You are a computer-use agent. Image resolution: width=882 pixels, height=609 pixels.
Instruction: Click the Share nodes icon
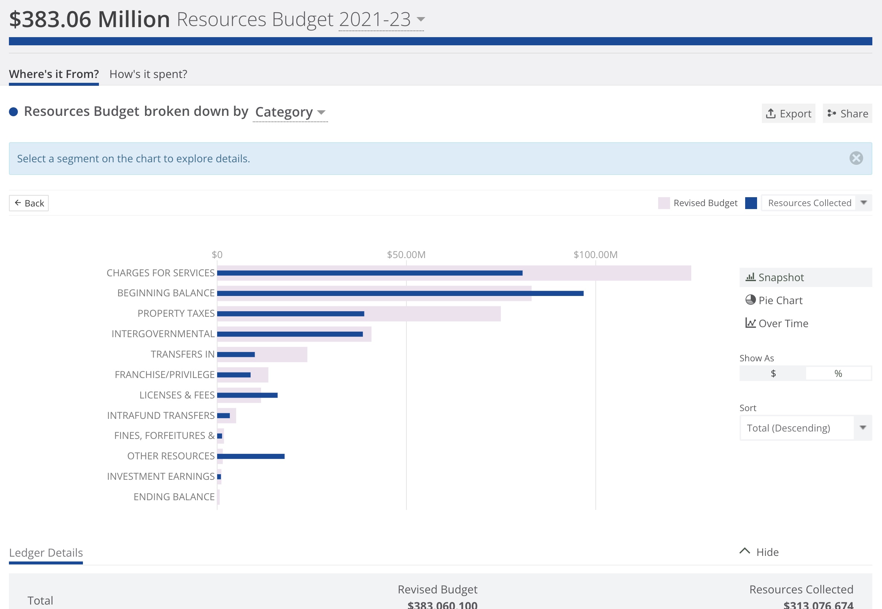831,113
